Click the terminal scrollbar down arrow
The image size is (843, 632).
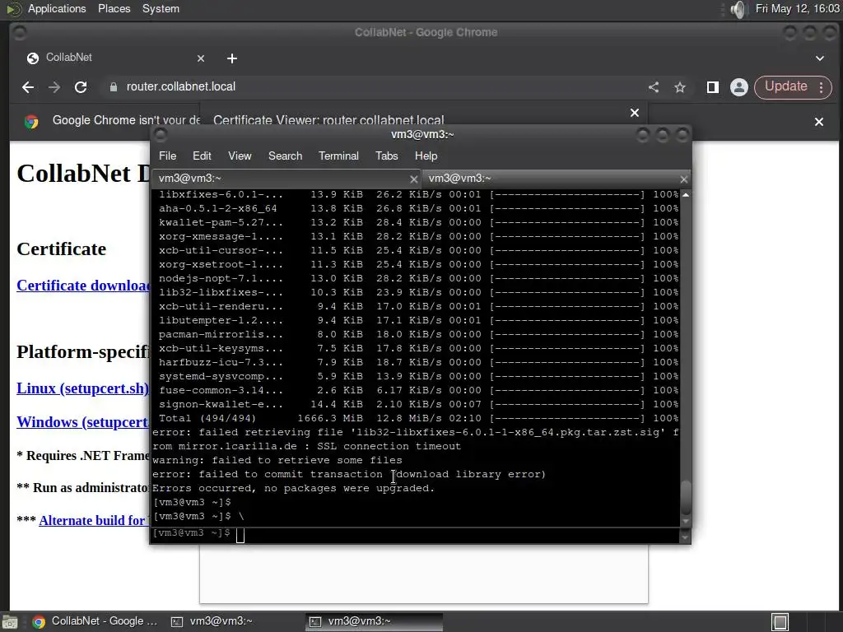[x=686, y=521]
